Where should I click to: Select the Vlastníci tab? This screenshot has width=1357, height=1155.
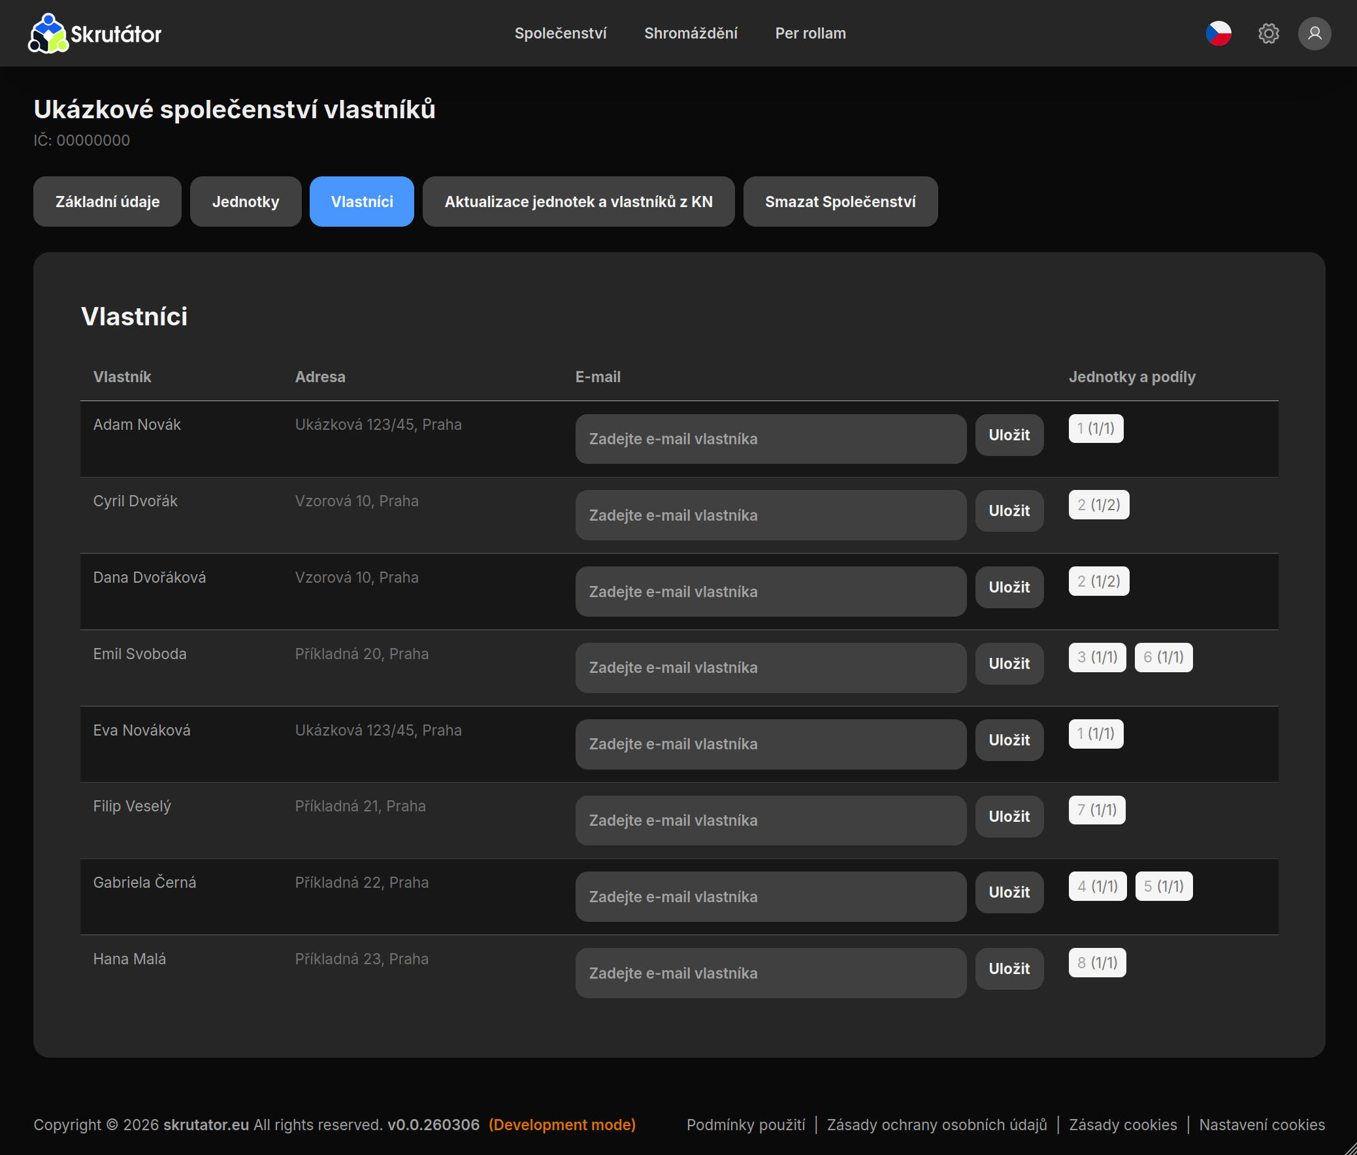click(x=361, y=202)
